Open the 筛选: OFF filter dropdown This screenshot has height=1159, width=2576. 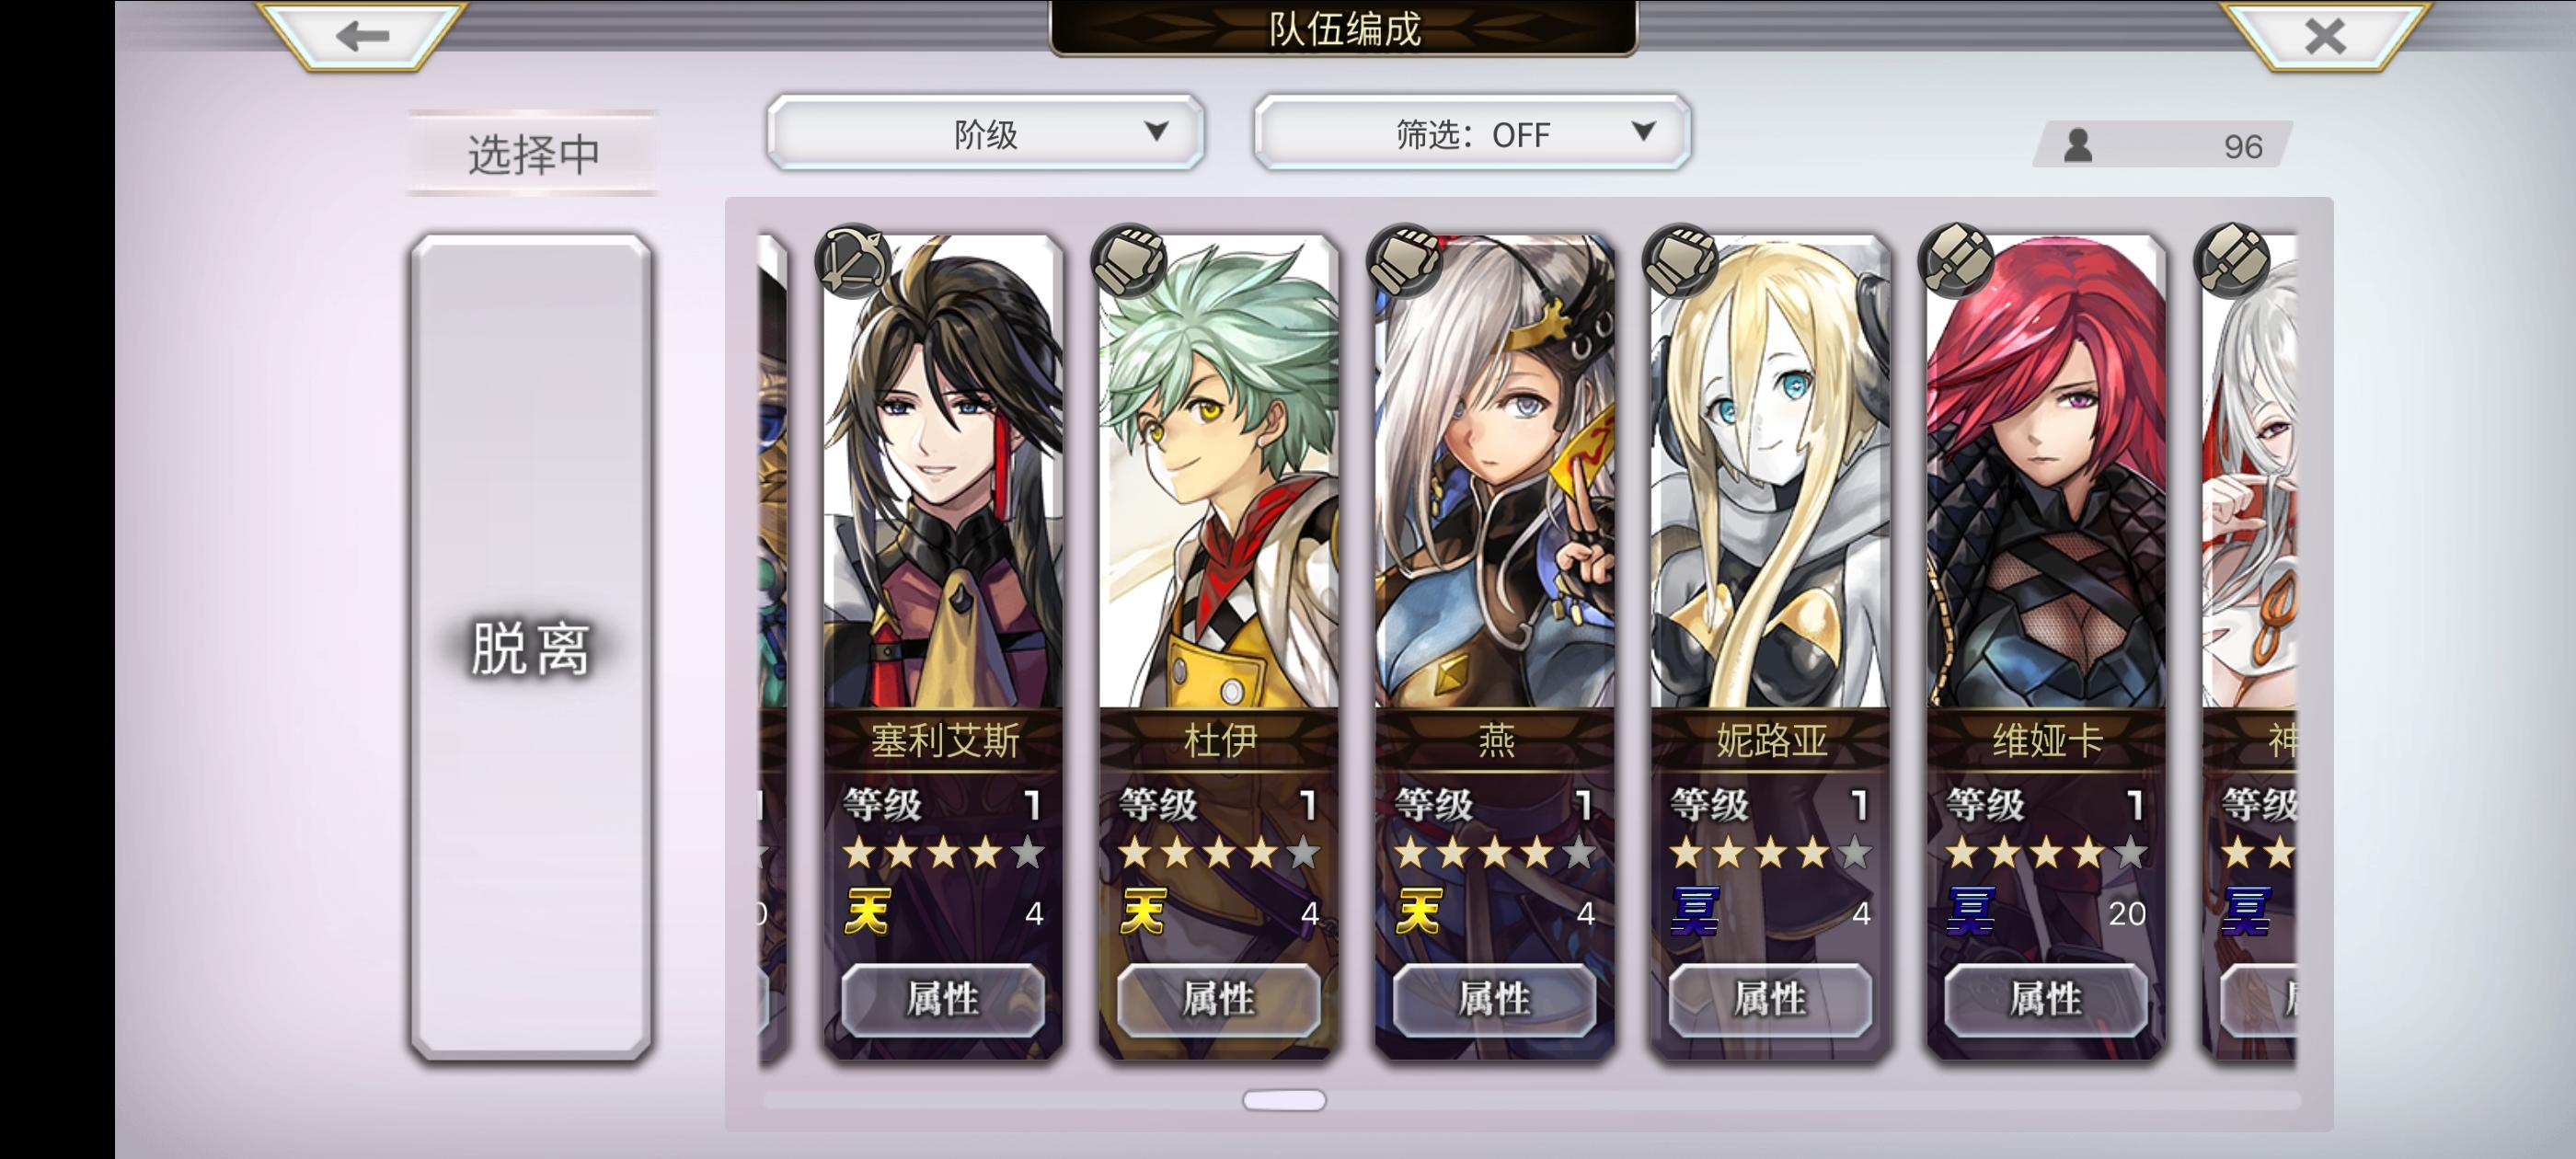click(1472, 133)
